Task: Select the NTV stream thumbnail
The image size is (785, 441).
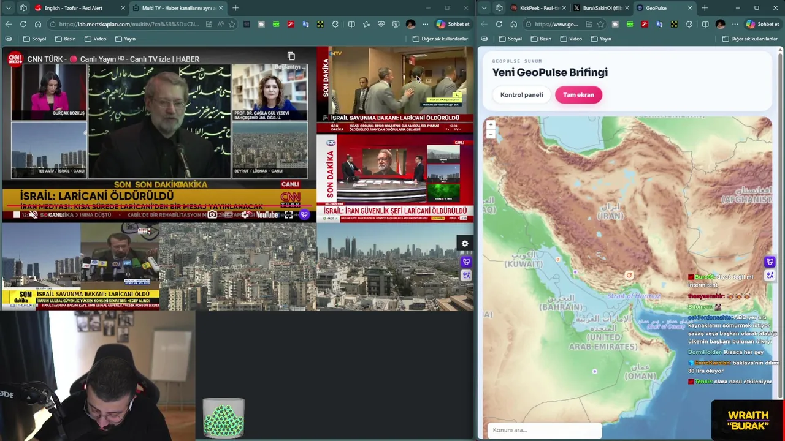Action: point(395,90)
